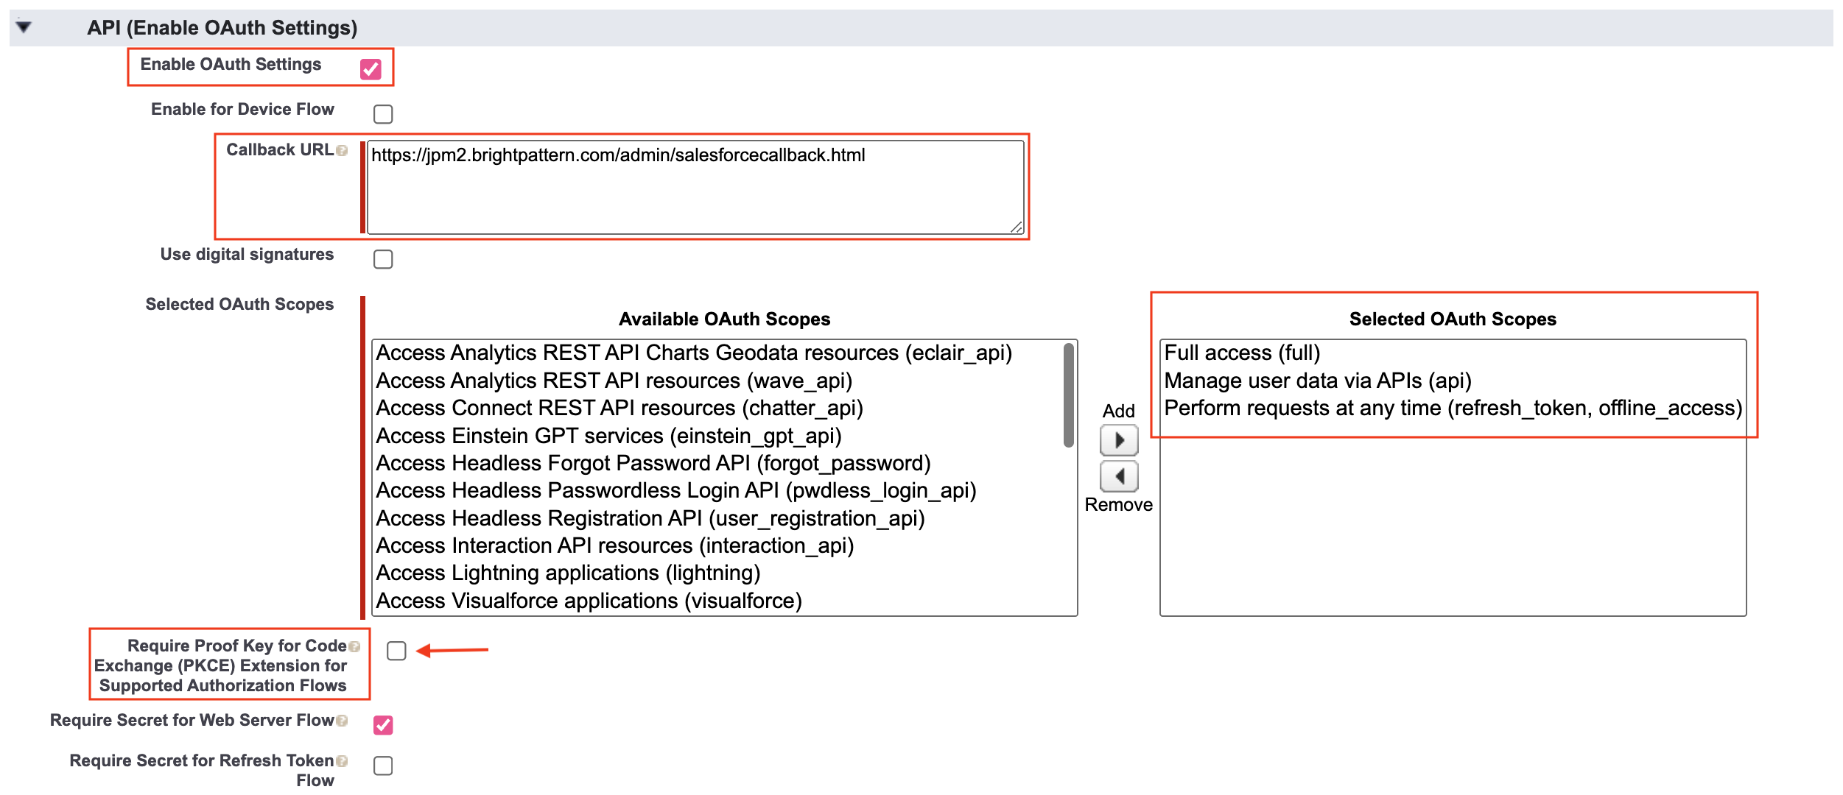Click inside the Callback URL text area
The width and height of the screenshot is (1843, 795).
click(x=695, y=188)
